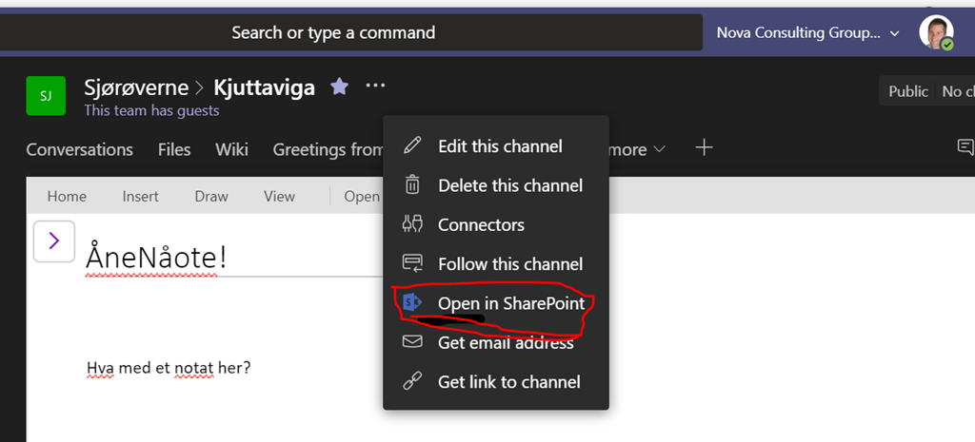Click the note text Hva med et notat her?
Screen dimensions: 975x442
(x=169, y=368)
